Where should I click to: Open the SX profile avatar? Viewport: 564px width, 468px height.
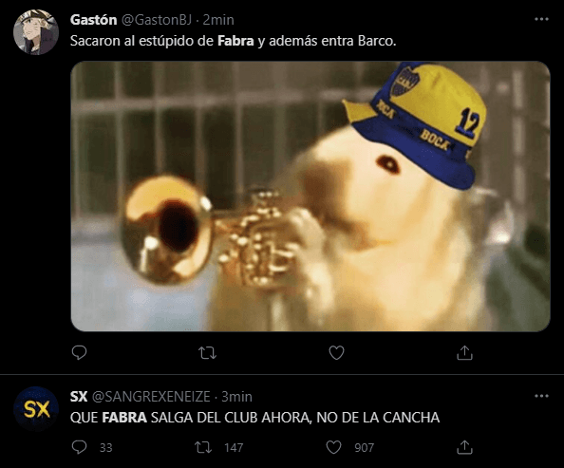36,409
